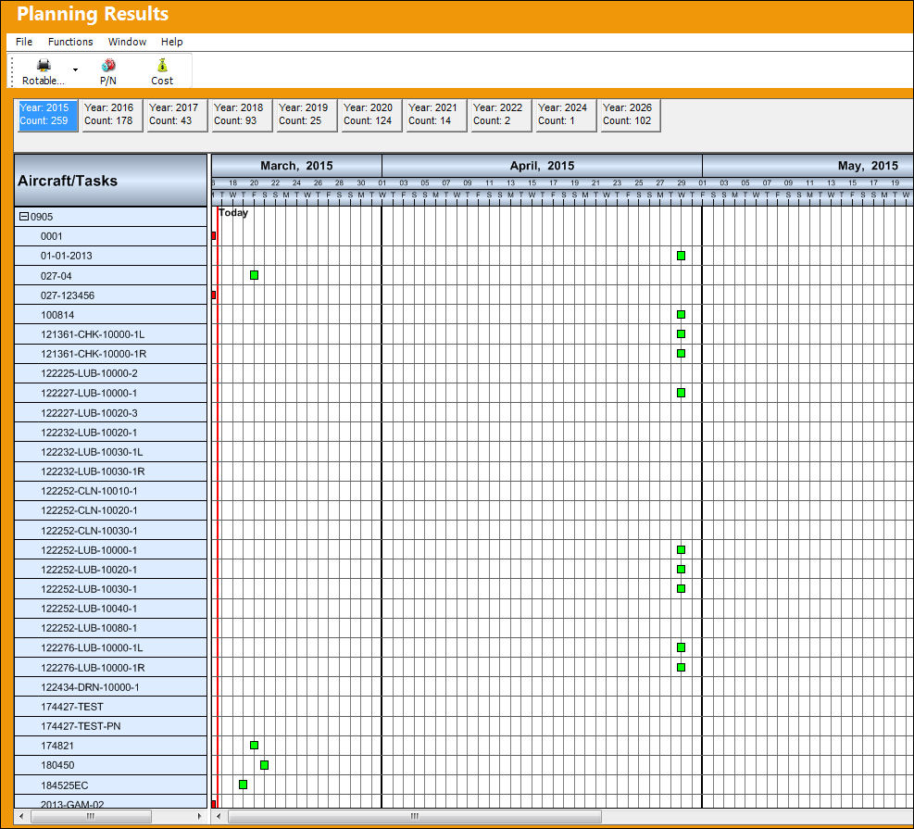Viewport: 914px width, 829px height.
Task: Select task row 174427-TEST-PN
Action: 111,726
